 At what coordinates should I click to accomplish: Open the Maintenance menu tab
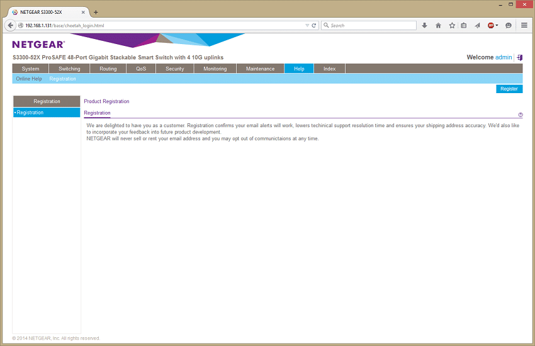(x=260, y=69)
